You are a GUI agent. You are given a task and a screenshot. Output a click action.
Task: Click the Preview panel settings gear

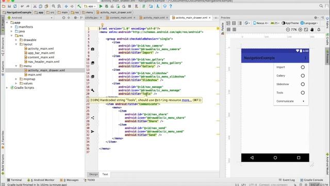point(316,18)
